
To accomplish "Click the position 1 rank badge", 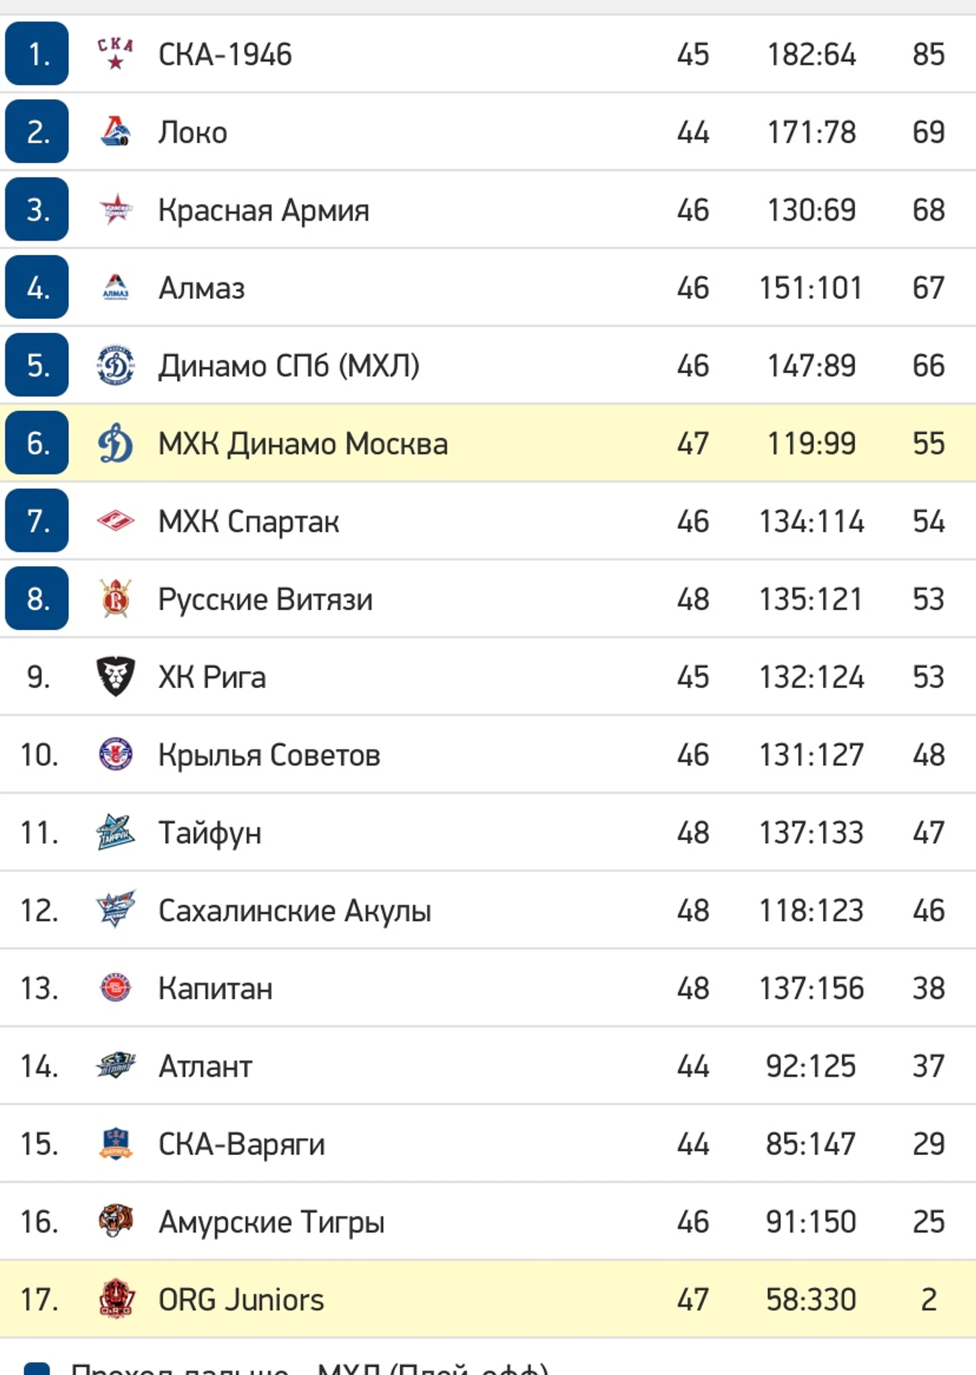I will point(37,54).
